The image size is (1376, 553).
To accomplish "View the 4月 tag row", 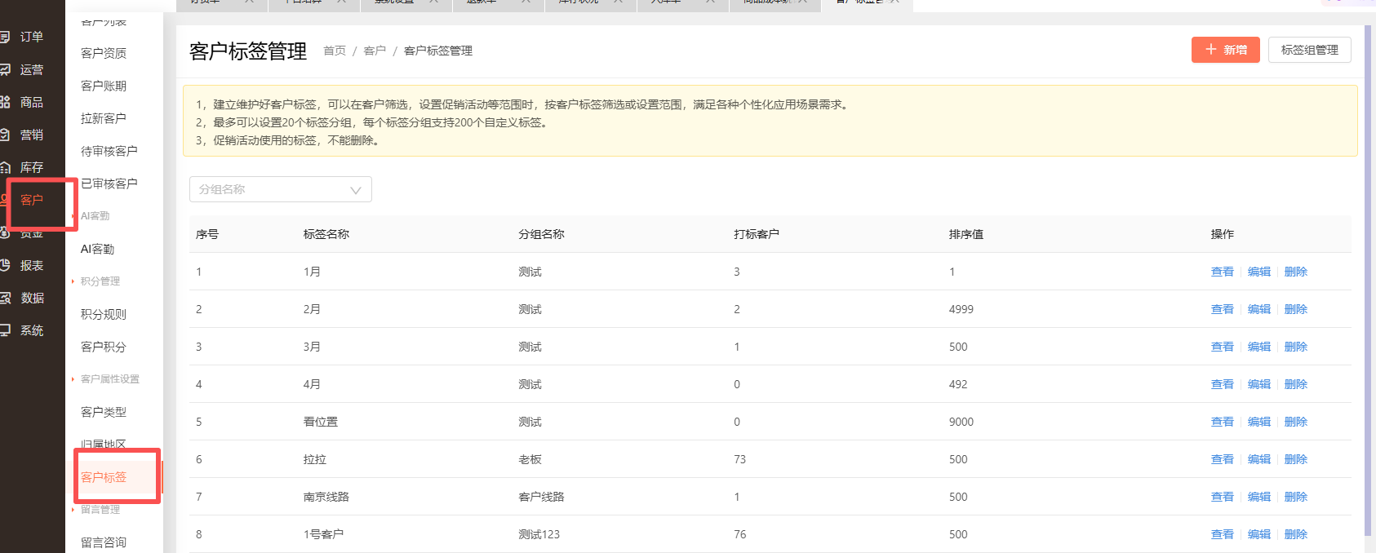I will pos(1222,384).
